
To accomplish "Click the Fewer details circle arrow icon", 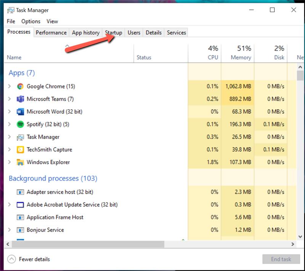I will 11,259.
